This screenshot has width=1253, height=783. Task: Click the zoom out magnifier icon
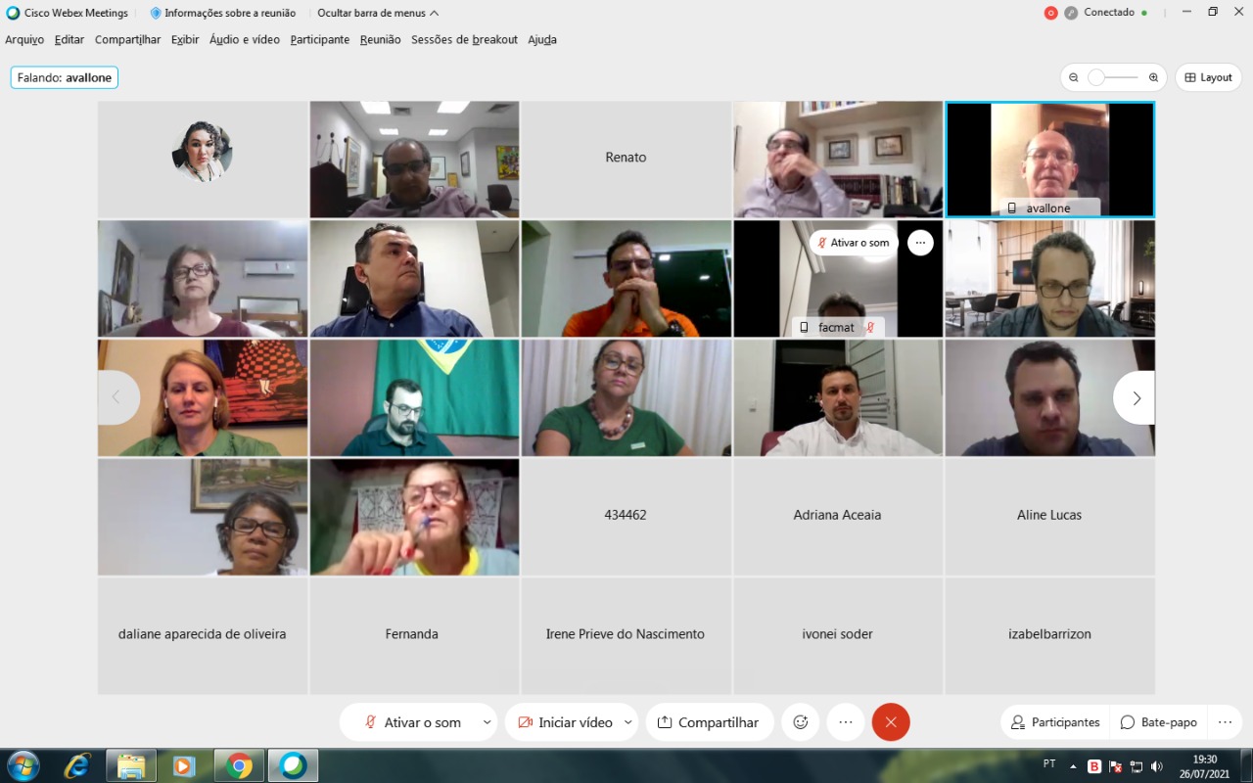[1074, 77]
